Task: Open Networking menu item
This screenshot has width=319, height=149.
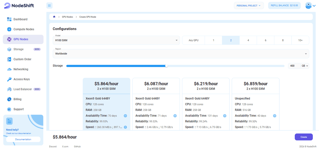Action: [x=21, y=69]
